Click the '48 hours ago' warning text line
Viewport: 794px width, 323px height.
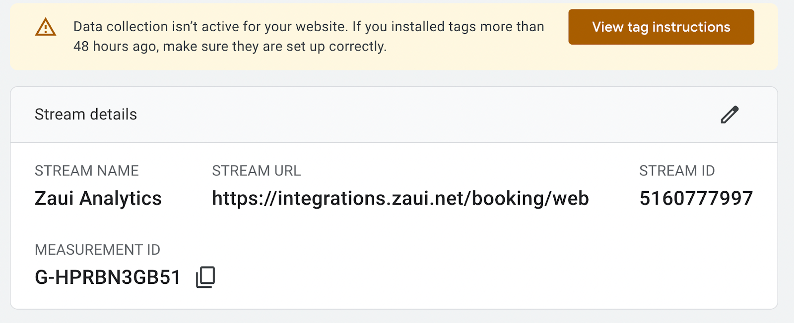coord(230,47)
